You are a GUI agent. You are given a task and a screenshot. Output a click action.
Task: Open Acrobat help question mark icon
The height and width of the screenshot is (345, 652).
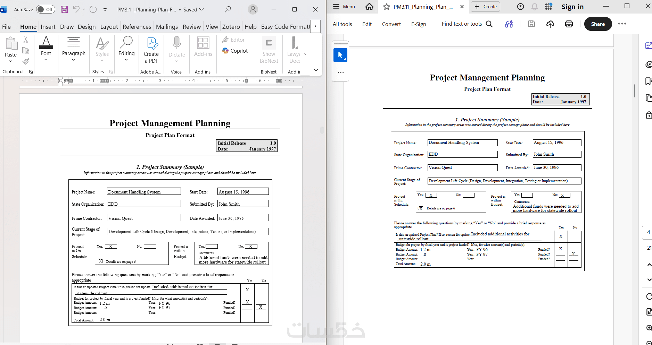click(520, 7)
